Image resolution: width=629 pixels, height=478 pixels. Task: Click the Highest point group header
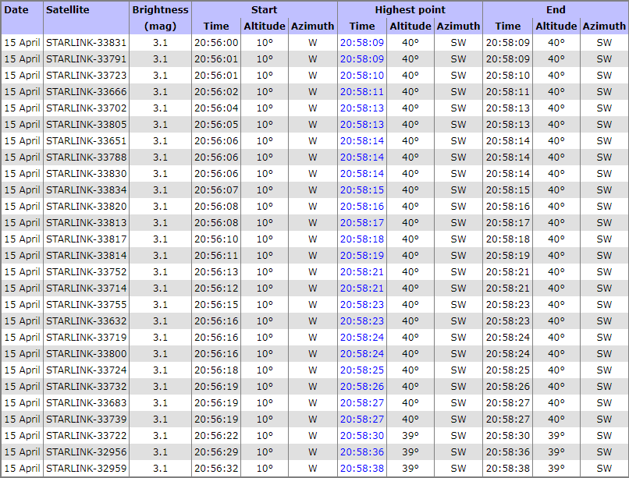[410, 9]
